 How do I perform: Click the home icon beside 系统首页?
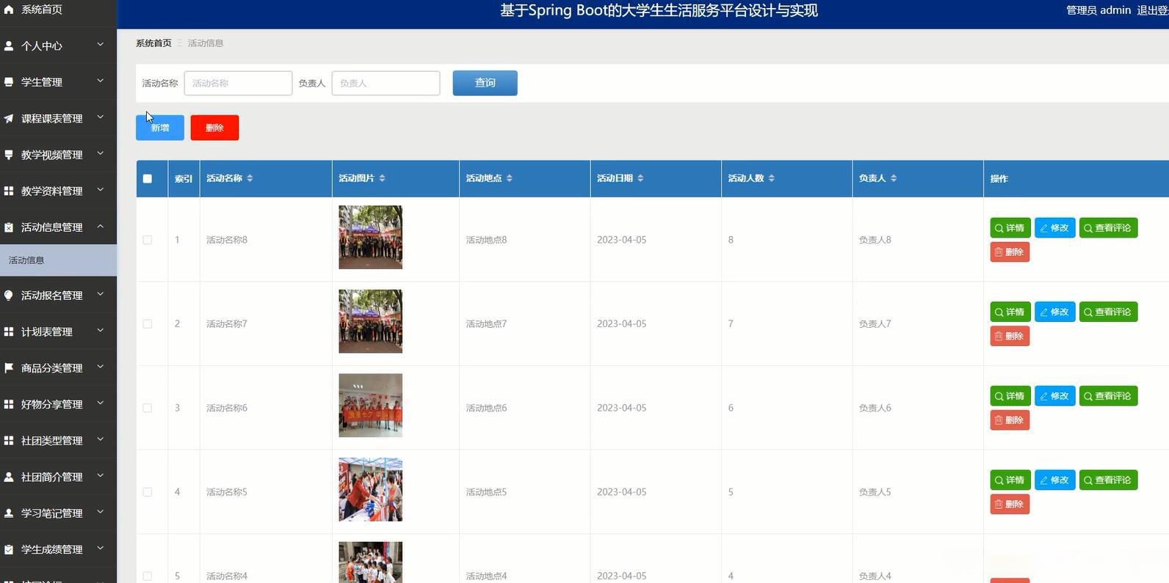(9, 10)
